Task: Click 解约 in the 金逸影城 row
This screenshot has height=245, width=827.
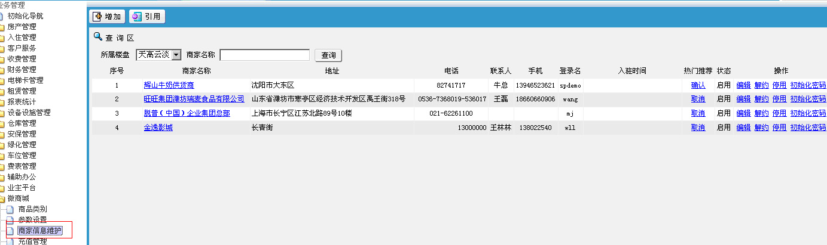Action: [761, 128]
